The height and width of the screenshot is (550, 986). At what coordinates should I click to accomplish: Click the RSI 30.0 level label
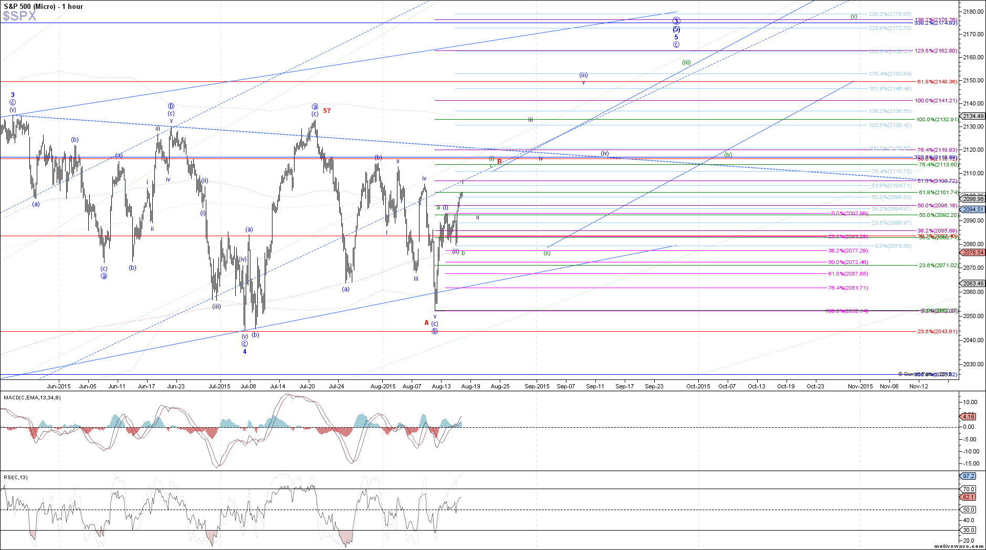coord(969,530)
